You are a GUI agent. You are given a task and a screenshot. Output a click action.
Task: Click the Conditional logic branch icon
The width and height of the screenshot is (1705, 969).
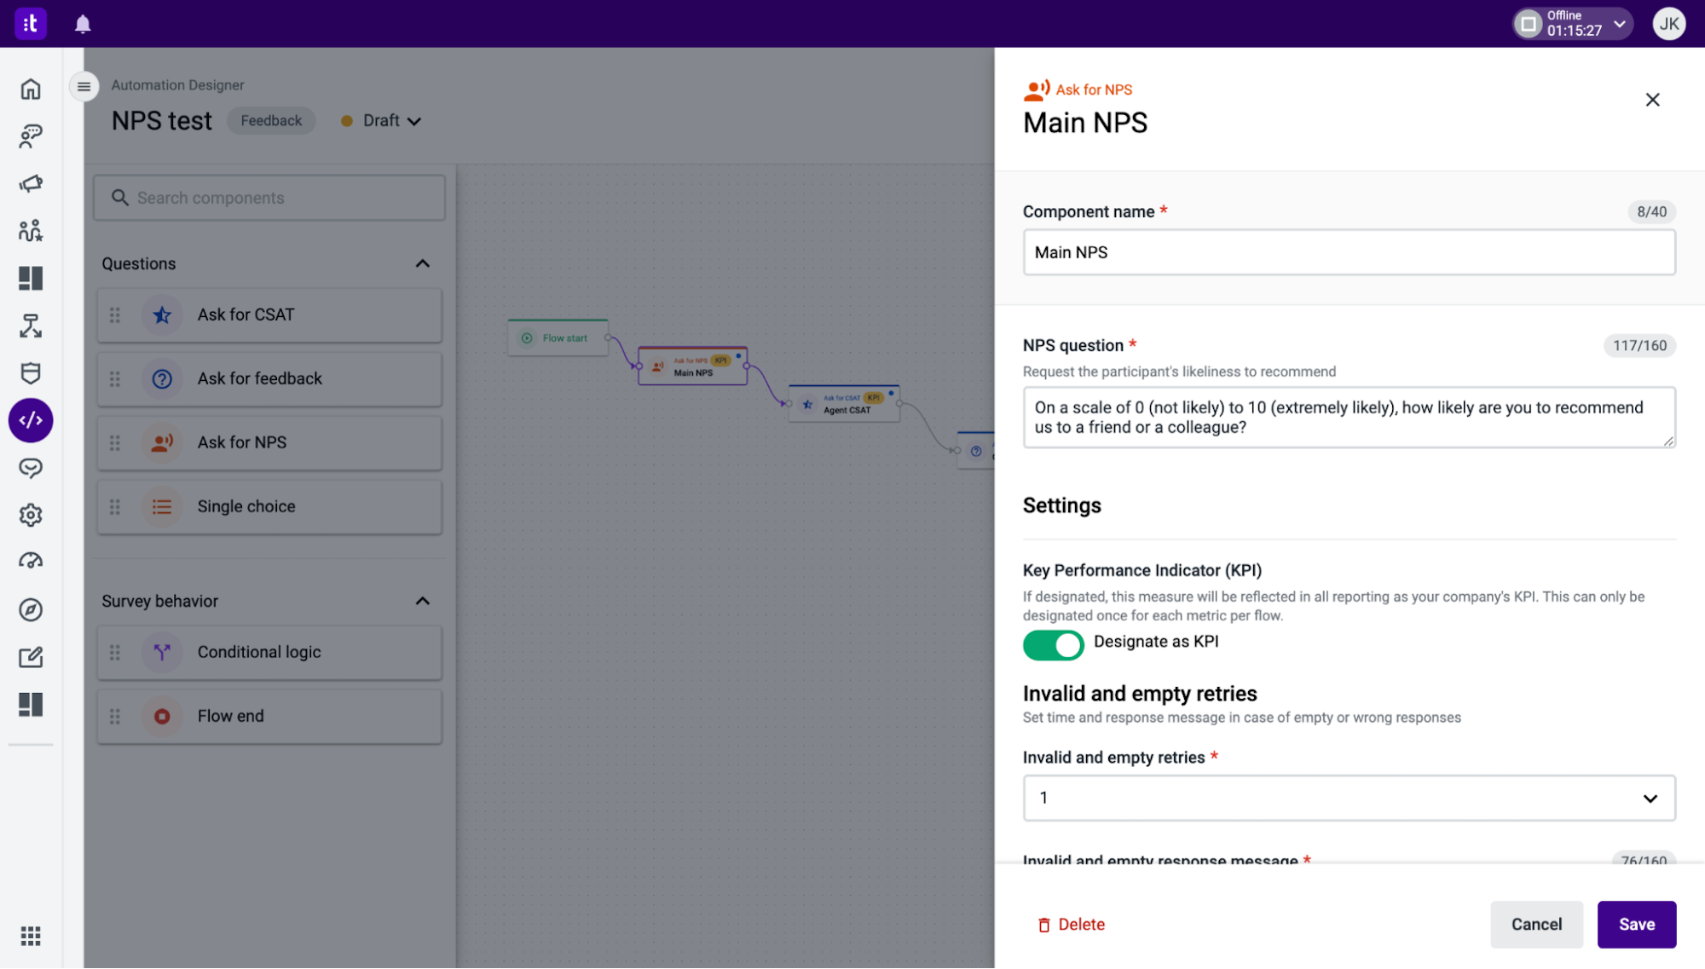(162, 653)
